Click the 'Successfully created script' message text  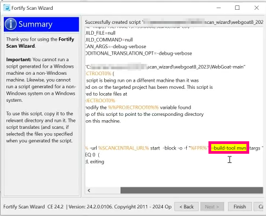(174, 22)
